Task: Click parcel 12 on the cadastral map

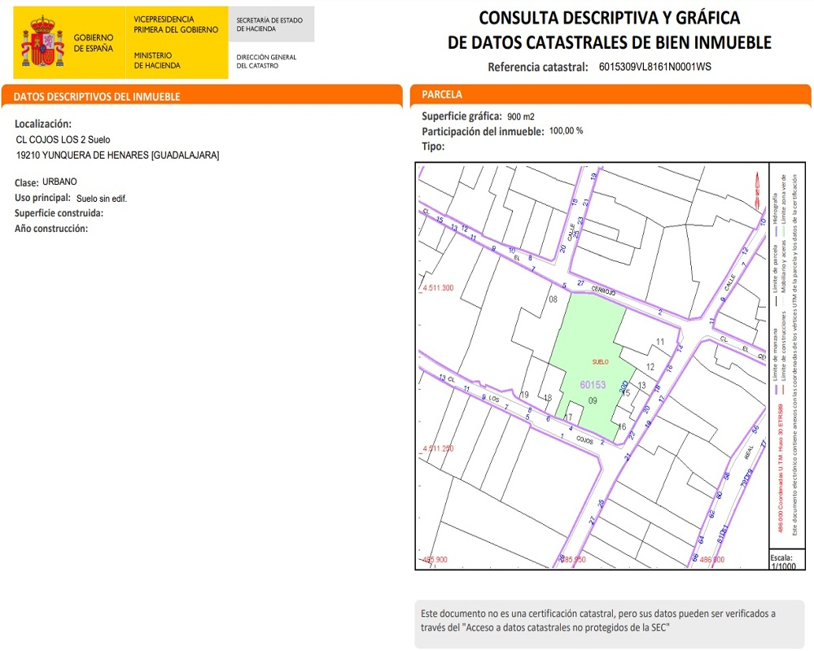Action: [x=650, y=367]
